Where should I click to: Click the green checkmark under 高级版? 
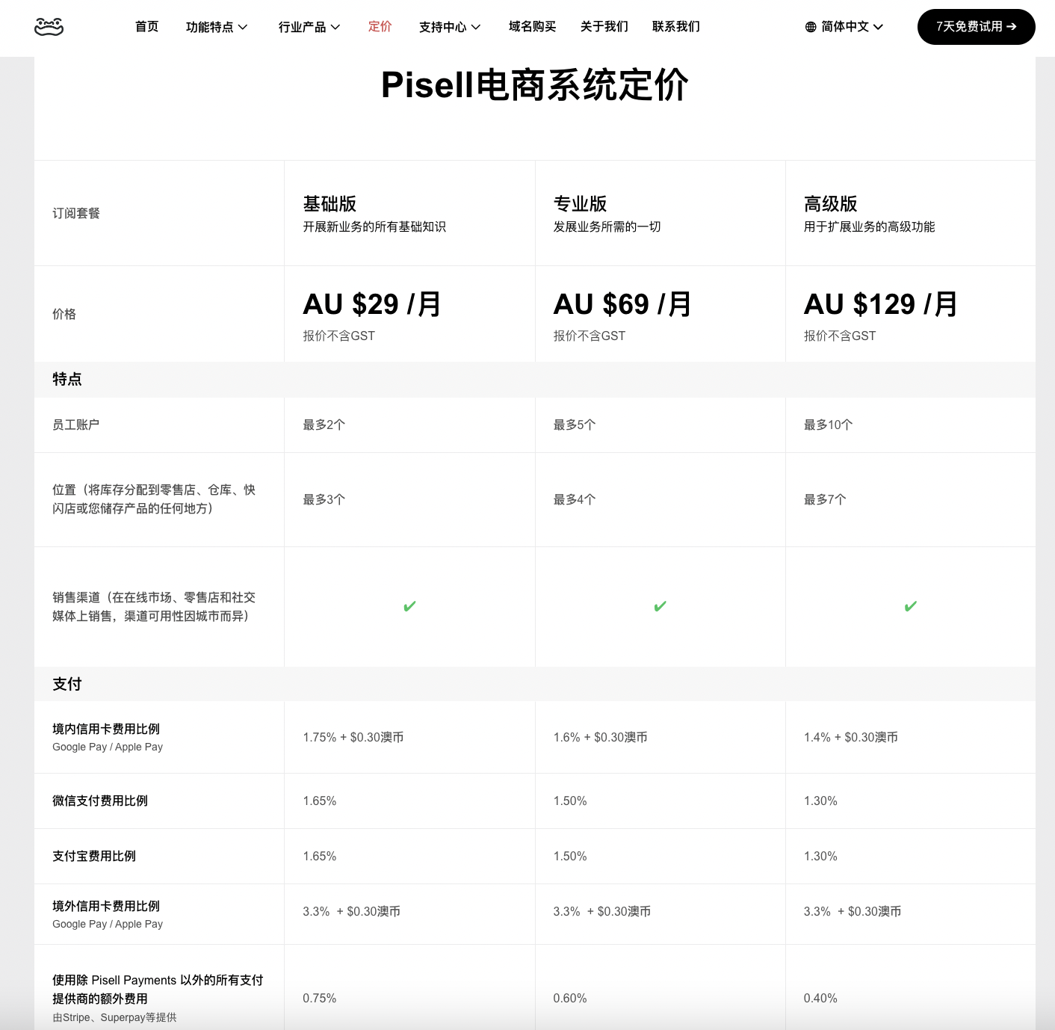[910, 606]
